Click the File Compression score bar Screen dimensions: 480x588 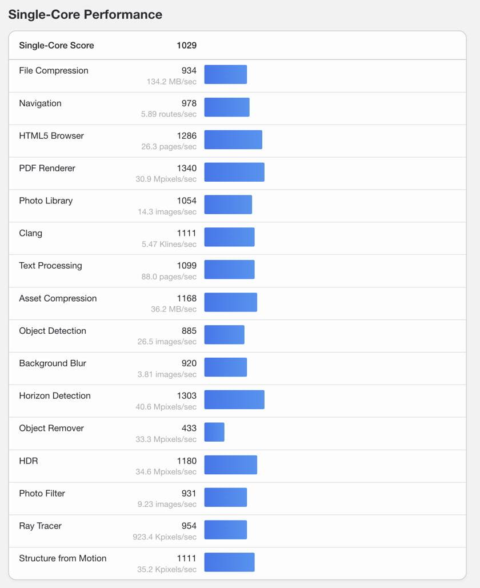[225, 74]
